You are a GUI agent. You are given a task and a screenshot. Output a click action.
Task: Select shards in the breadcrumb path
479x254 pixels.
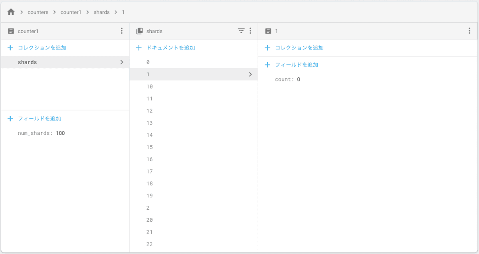click(101, 12)
